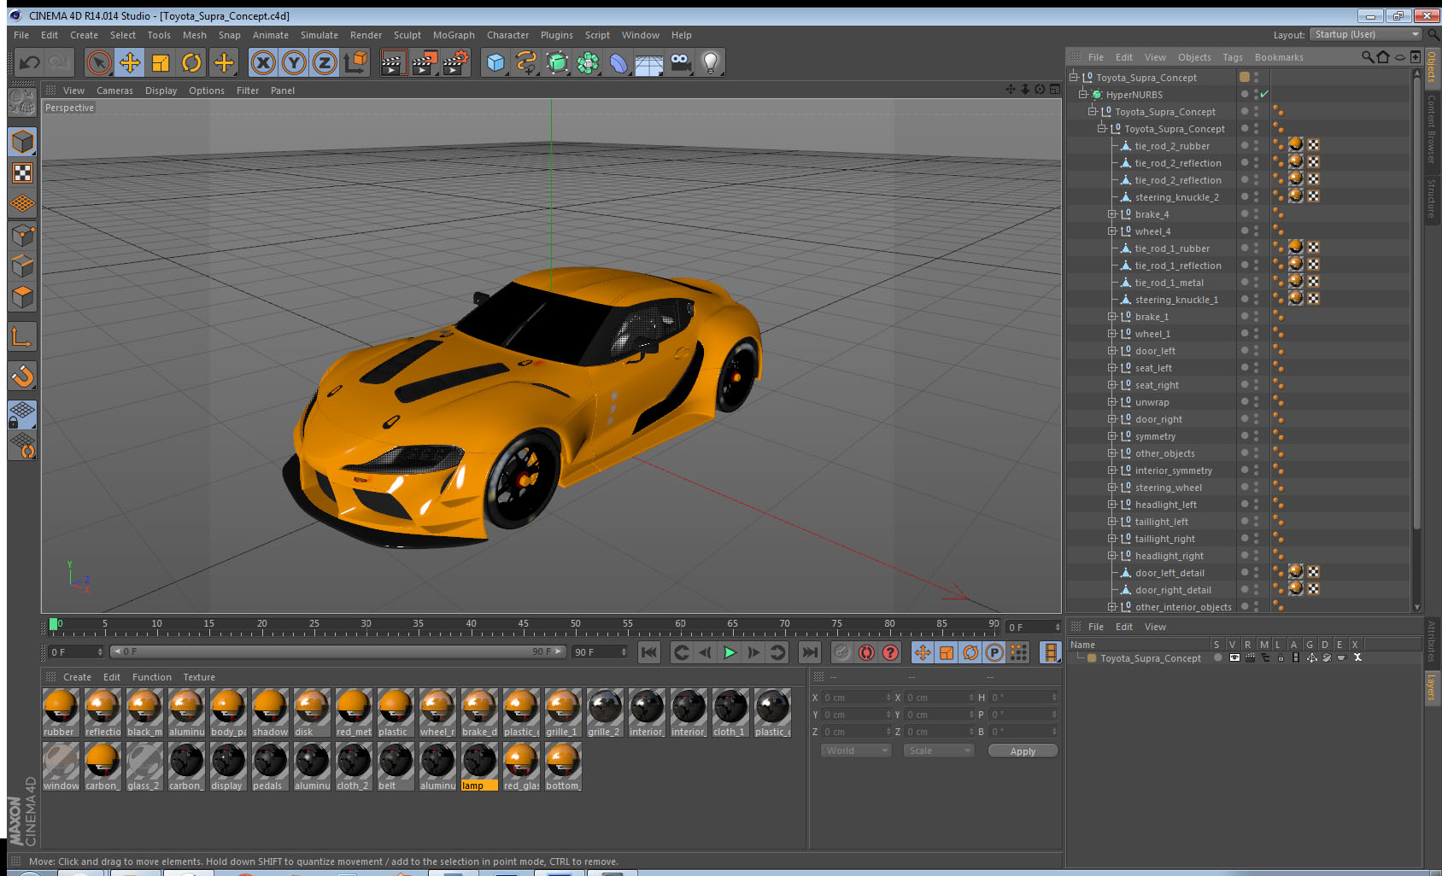Select tie_rod_2_rubber in object tree
Image resolution: width=1442 pixels, height=876 pixels.
coord(1172,146)
